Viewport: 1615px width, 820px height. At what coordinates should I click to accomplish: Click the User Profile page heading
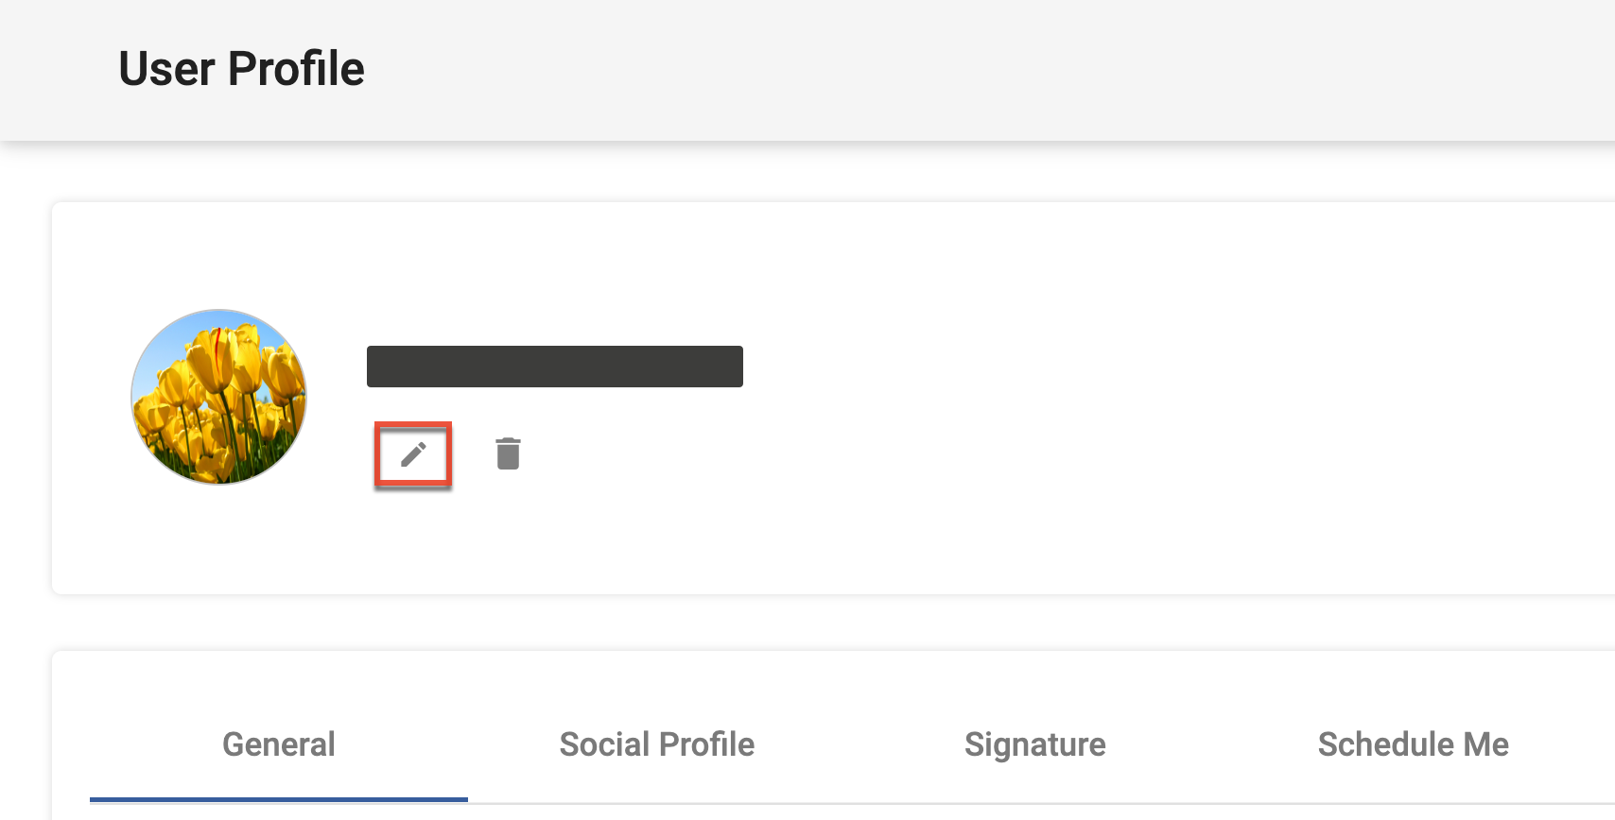pyautogui.click(x=241, y=69)
